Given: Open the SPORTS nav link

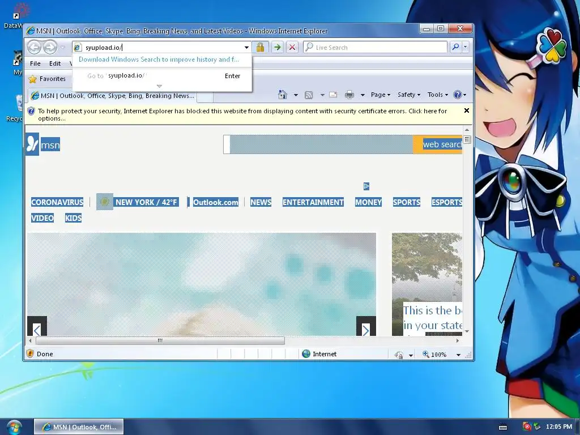Looking at the screenshot, I should (407, 202).
